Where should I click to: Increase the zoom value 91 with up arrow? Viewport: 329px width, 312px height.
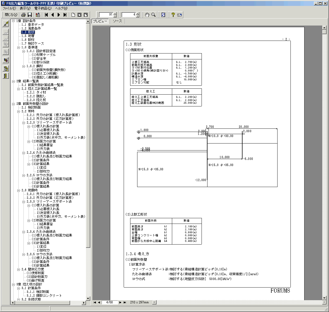click(x=115, y=13)
